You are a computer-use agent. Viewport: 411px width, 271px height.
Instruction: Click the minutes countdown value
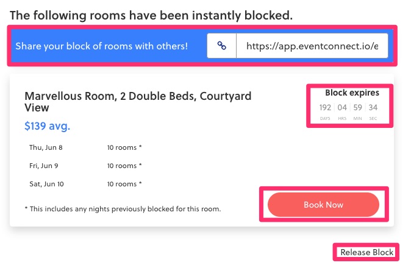click(358, 108)
